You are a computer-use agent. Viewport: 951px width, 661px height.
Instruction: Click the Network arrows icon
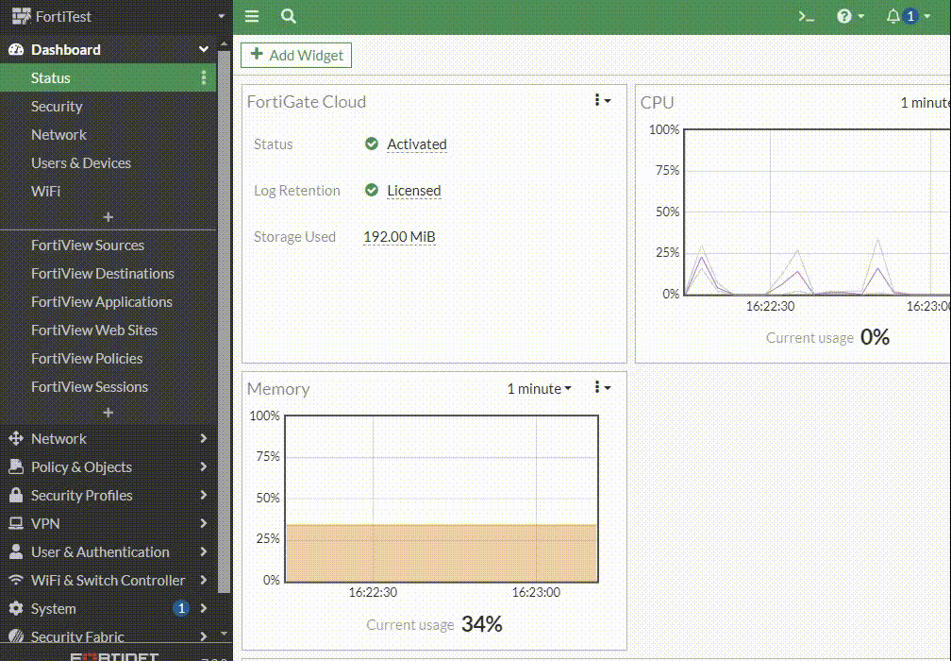[x=16, y=438]
